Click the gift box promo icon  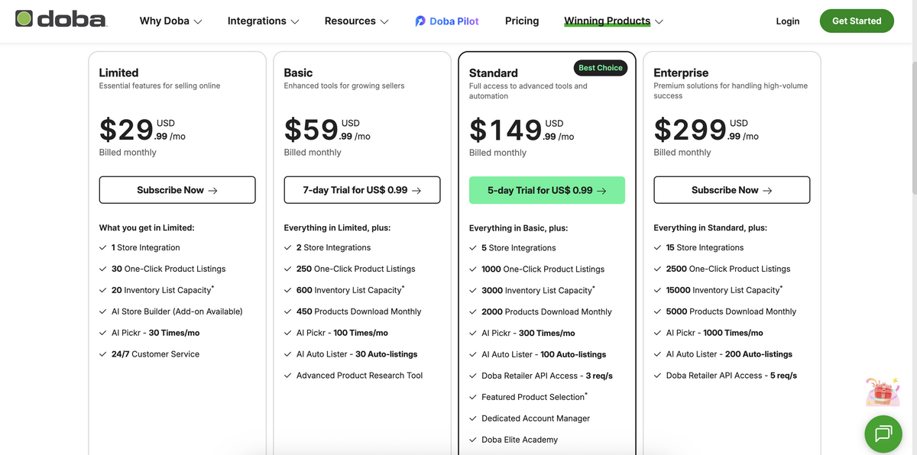(x=883, y=392)
